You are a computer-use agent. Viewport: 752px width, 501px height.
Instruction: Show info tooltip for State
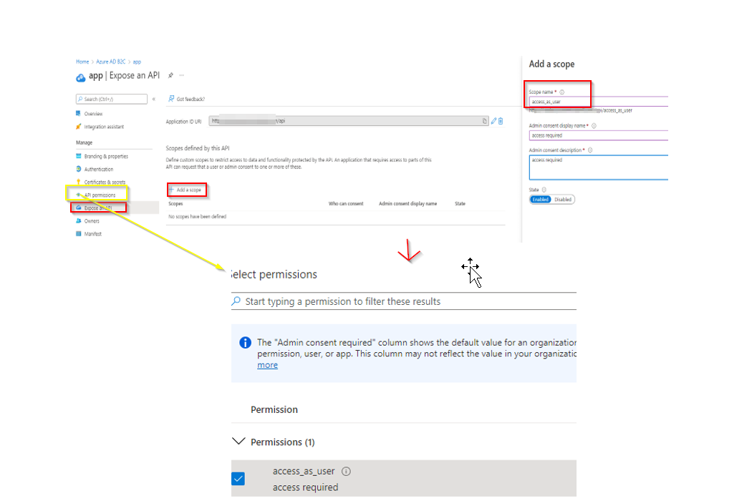(544, 190)
